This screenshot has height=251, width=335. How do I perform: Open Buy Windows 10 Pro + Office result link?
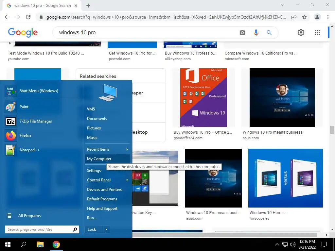(203, 132)
